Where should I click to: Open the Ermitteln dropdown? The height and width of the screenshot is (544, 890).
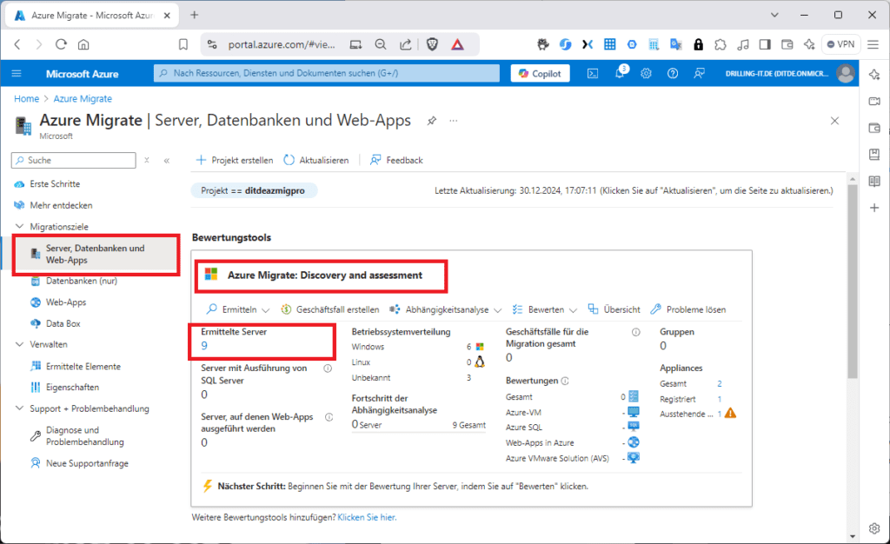(237, 309)
